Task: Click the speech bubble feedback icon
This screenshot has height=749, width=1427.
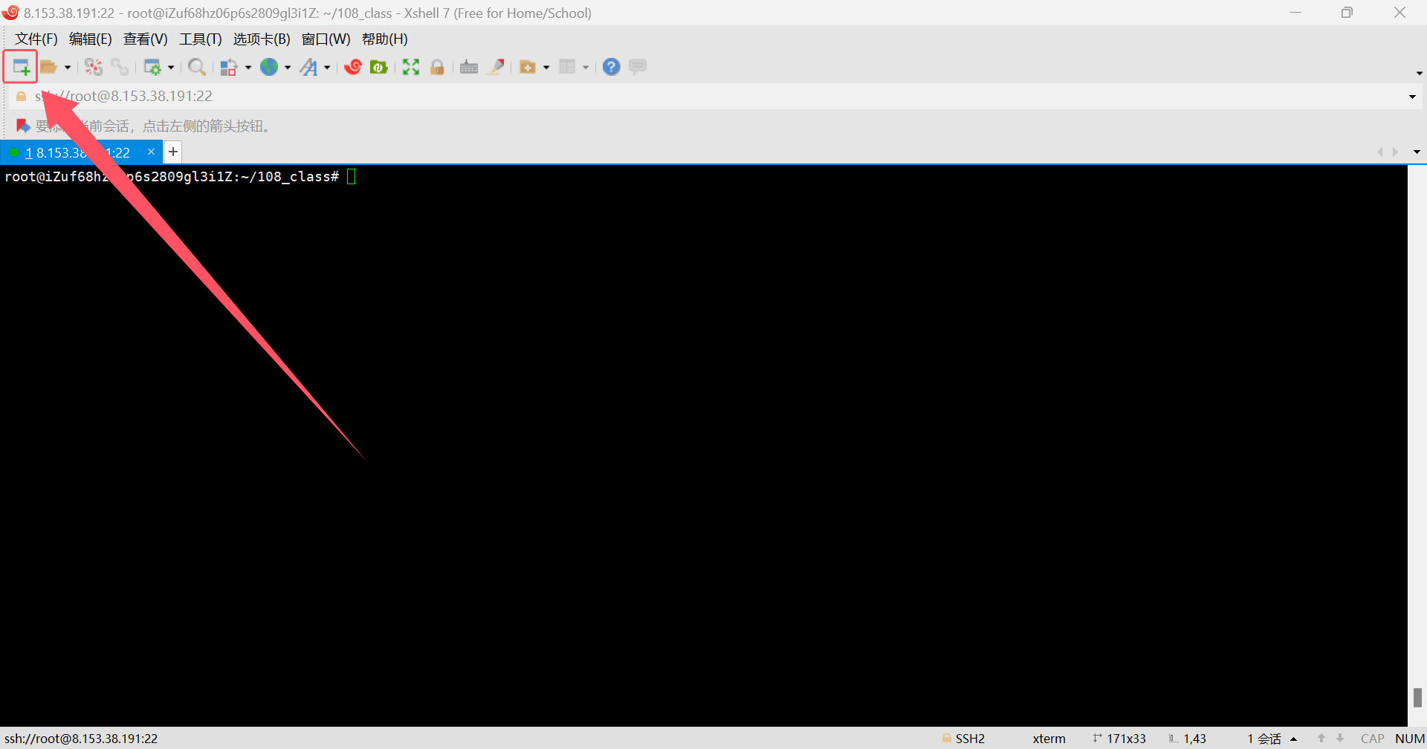Action: point(638,67)
